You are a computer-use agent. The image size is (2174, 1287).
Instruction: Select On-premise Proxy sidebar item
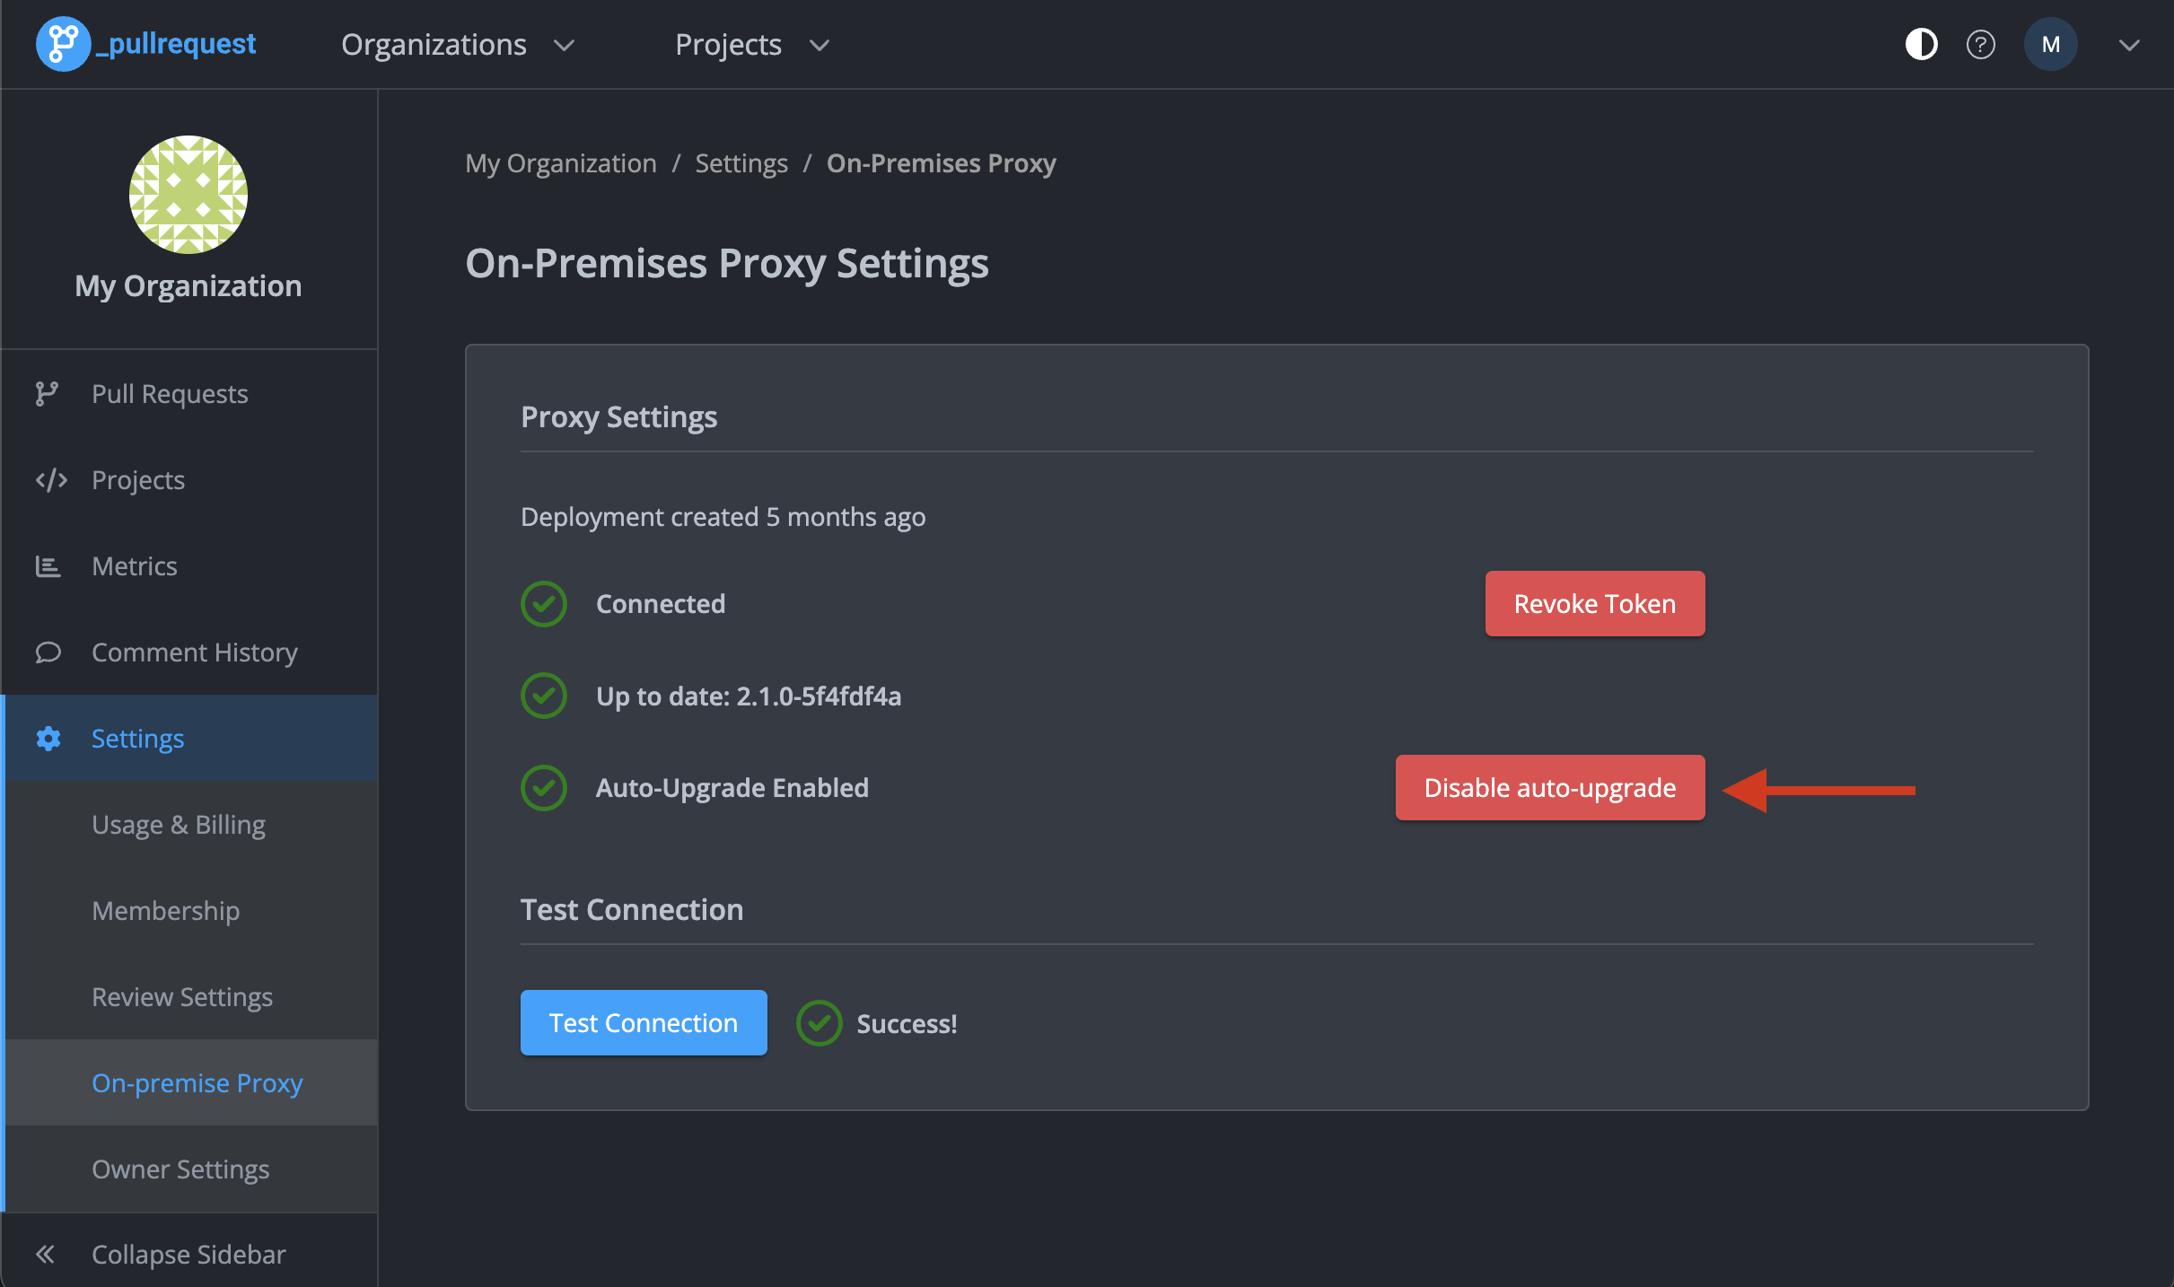pos(189,1082)
